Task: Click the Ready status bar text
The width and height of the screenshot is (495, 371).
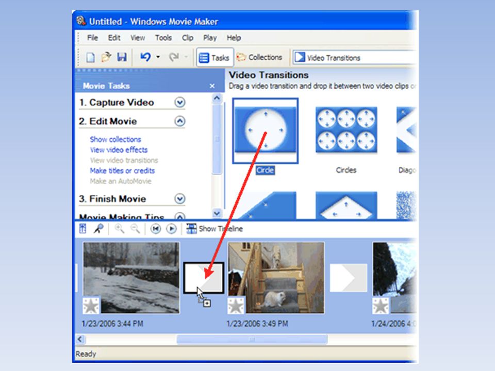Action: (86, 354)
